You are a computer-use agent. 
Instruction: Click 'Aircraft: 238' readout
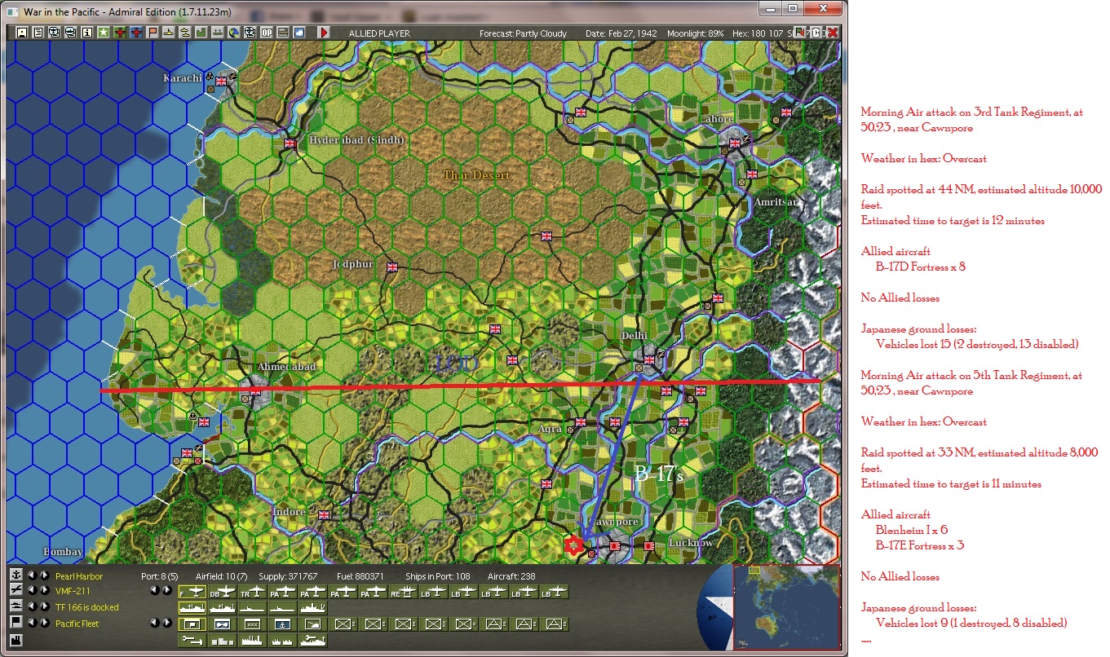tap(511, 576)
